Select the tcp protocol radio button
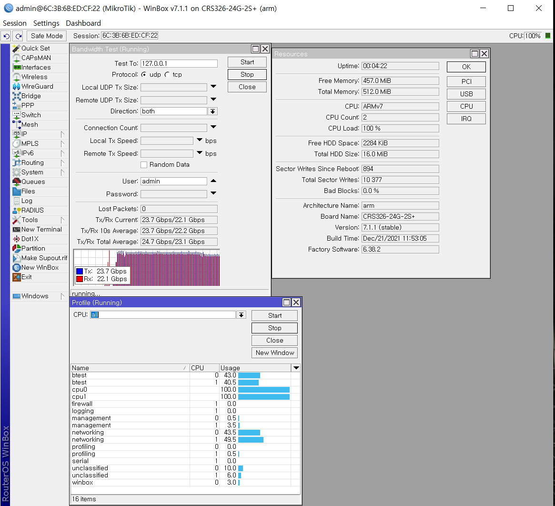The height and width of the screenshot is (506, 555). 167,75
